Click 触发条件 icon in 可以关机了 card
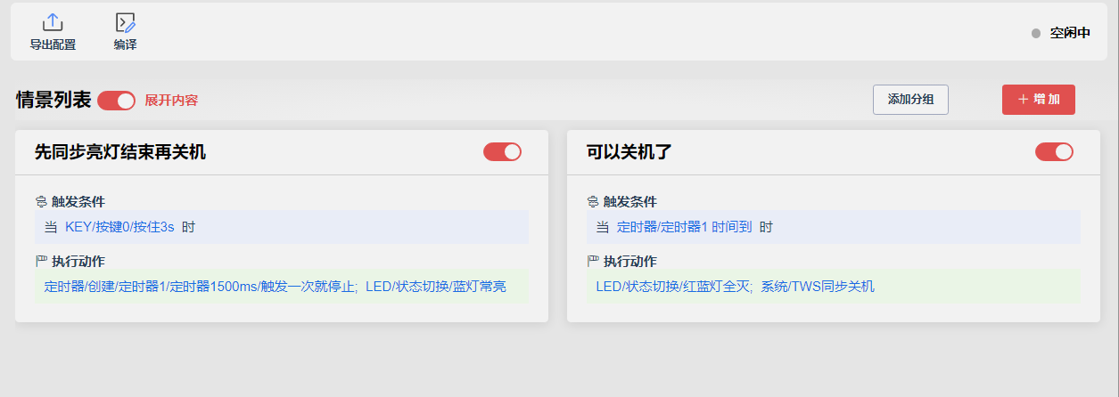This screenshot has width=1119, height=397. pyautogui.click(x=593, y=202)
